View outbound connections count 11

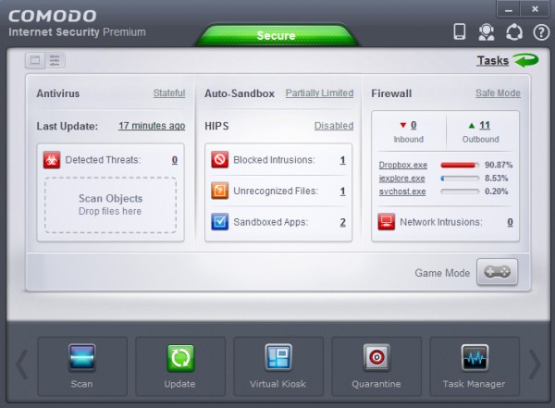tap(485, 125)
